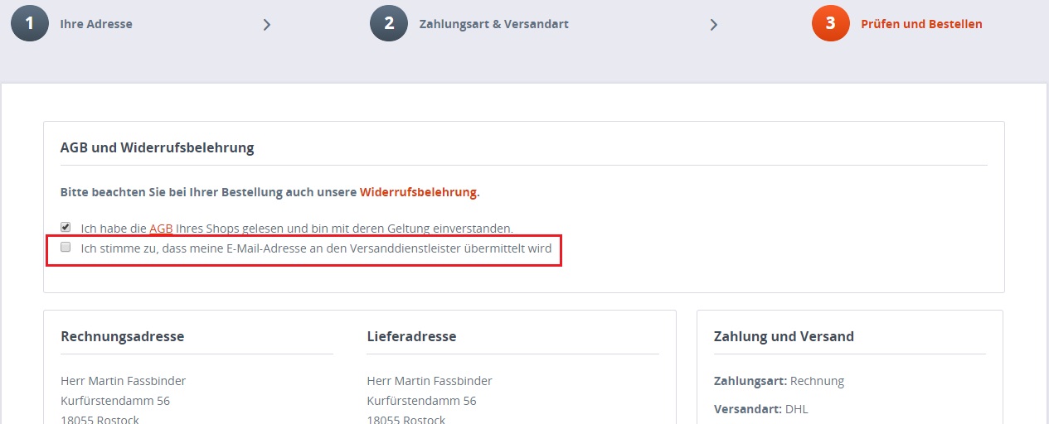This screenshot has width=1049, height=424.
Task: Click chevron after 'Zahlungsart & Versandart'
Action: [713, 25]
